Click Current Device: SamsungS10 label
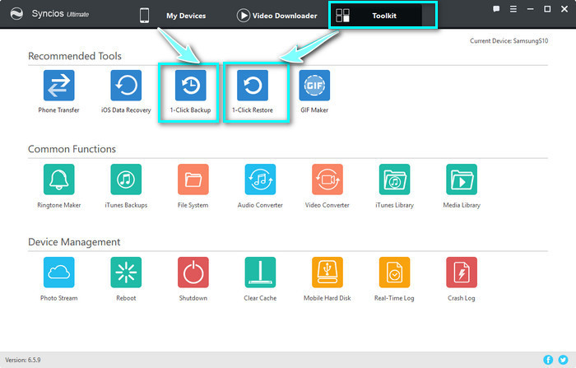This screenshot has width=576, height=368. (509, 41)
